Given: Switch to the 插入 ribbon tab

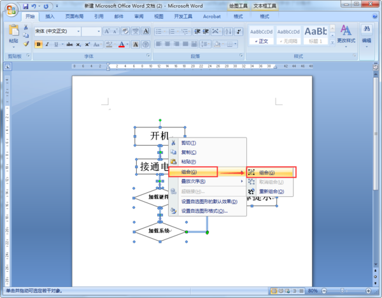Looking at the screenshot, I should [x=50, y=17].
